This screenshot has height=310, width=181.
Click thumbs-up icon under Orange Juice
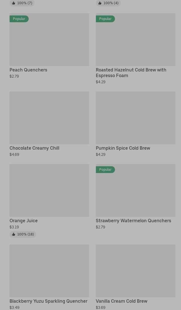pyautogui.click(x=13, y=234)
